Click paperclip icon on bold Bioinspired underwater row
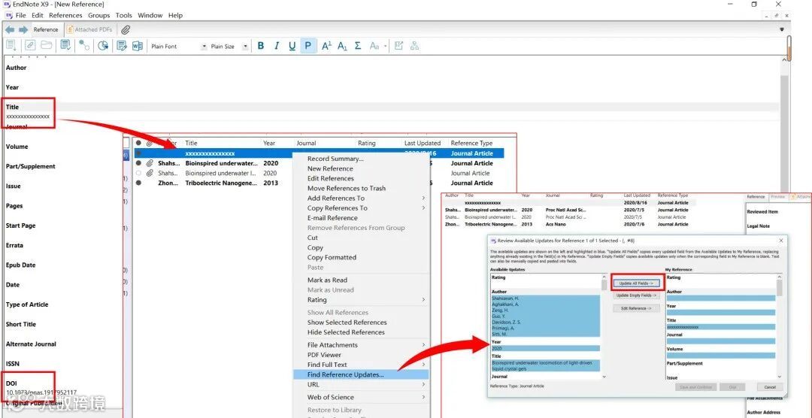 point(149,163)
